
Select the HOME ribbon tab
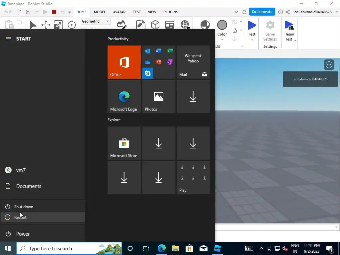click(82, 12)
